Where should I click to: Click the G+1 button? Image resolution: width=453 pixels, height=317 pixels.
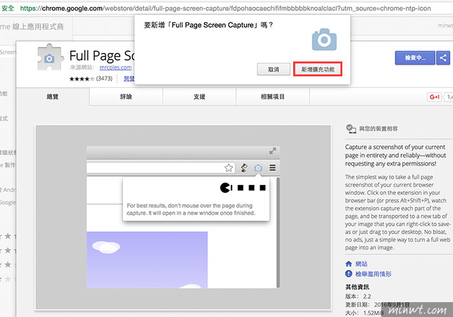point(434,97)
